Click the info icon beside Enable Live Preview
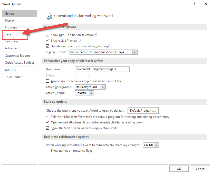 click(x=79, y=40)
